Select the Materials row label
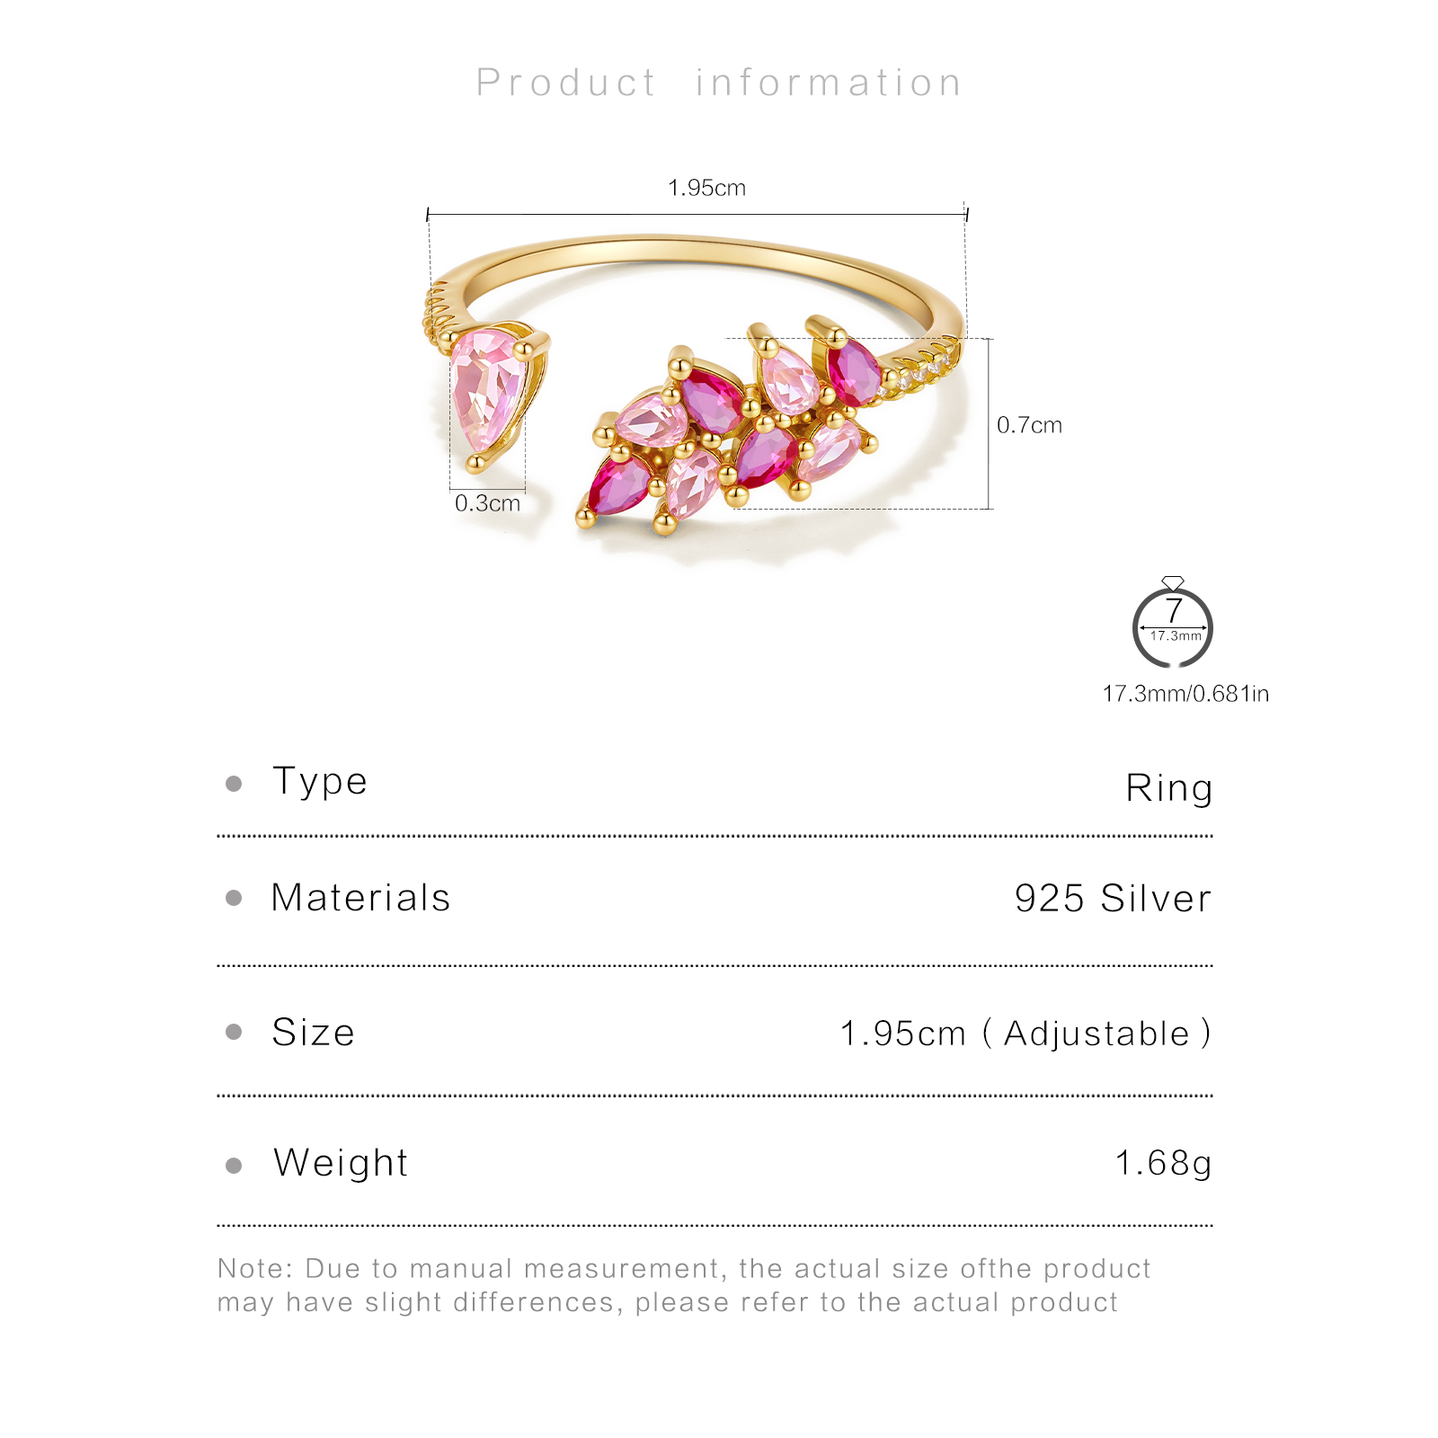This screenshot has width=1438, height=1438. 360,898
